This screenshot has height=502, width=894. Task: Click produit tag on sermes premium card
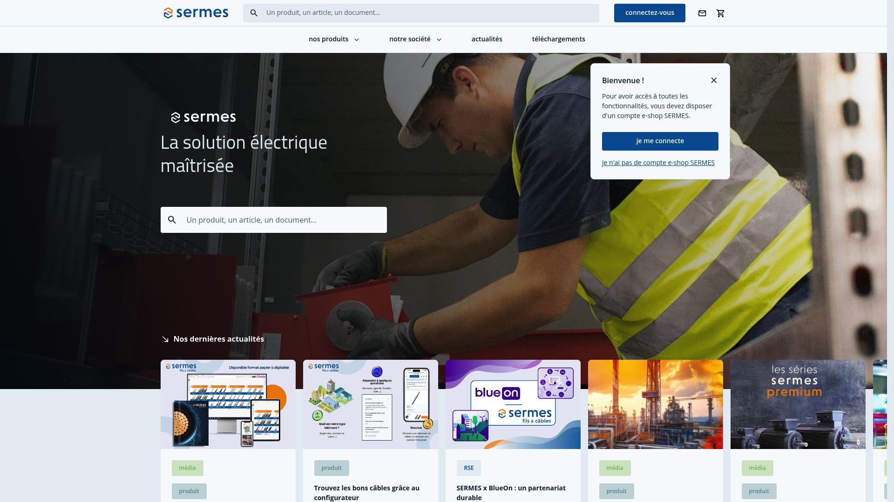pos(759,491)
